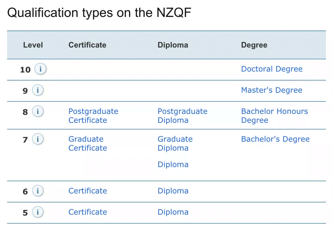Open the Doctoral Degree link
The height and width of the screenshot is (225, 334).
point(272,69)
